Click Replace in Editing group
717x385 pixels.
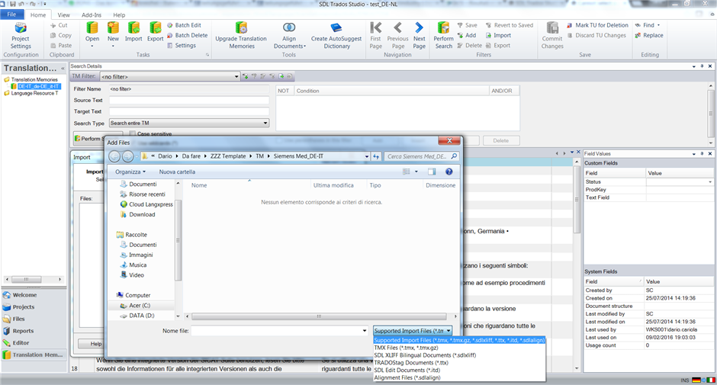coord(649,35)
